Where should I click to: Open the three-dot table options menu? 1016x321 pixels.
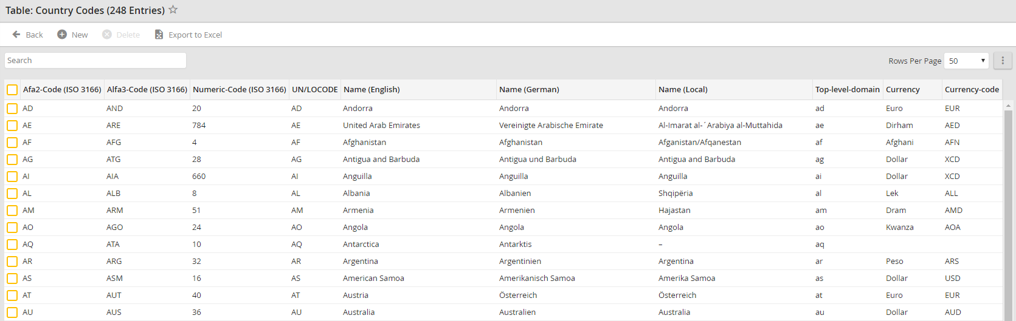pyautogui.click(x=1003, y=61)
